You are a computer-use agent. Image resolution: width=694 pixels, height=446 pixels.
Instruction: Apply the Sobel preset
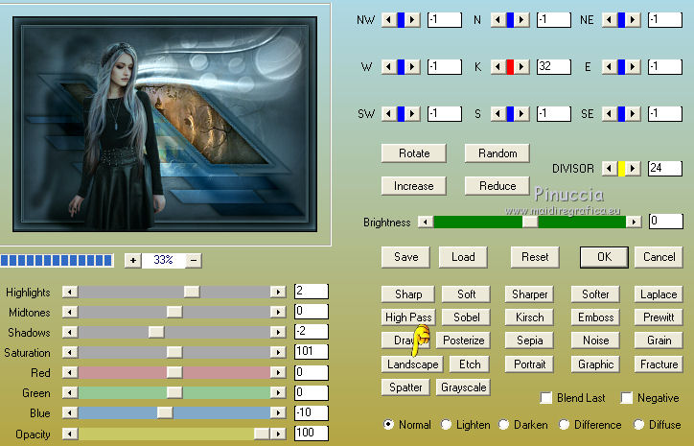[x=466, y=317]
